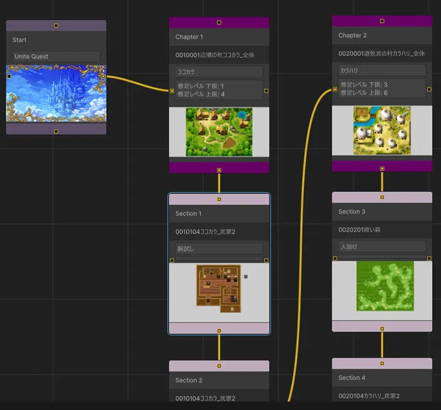Viewport: 441px width, 410px height.
Task: Click the カラハリ text field in Chapter 2
Action: click(x=382, y=70)
